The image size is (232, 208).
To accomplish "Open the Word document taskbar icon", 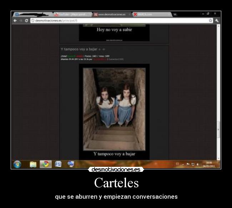I will 58,164.
